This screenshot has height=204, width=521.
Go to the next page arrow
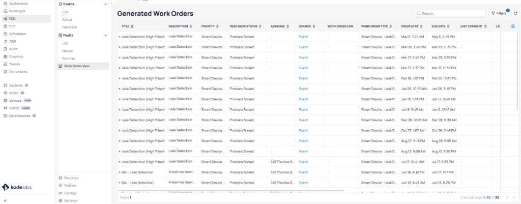pos(514,198)
